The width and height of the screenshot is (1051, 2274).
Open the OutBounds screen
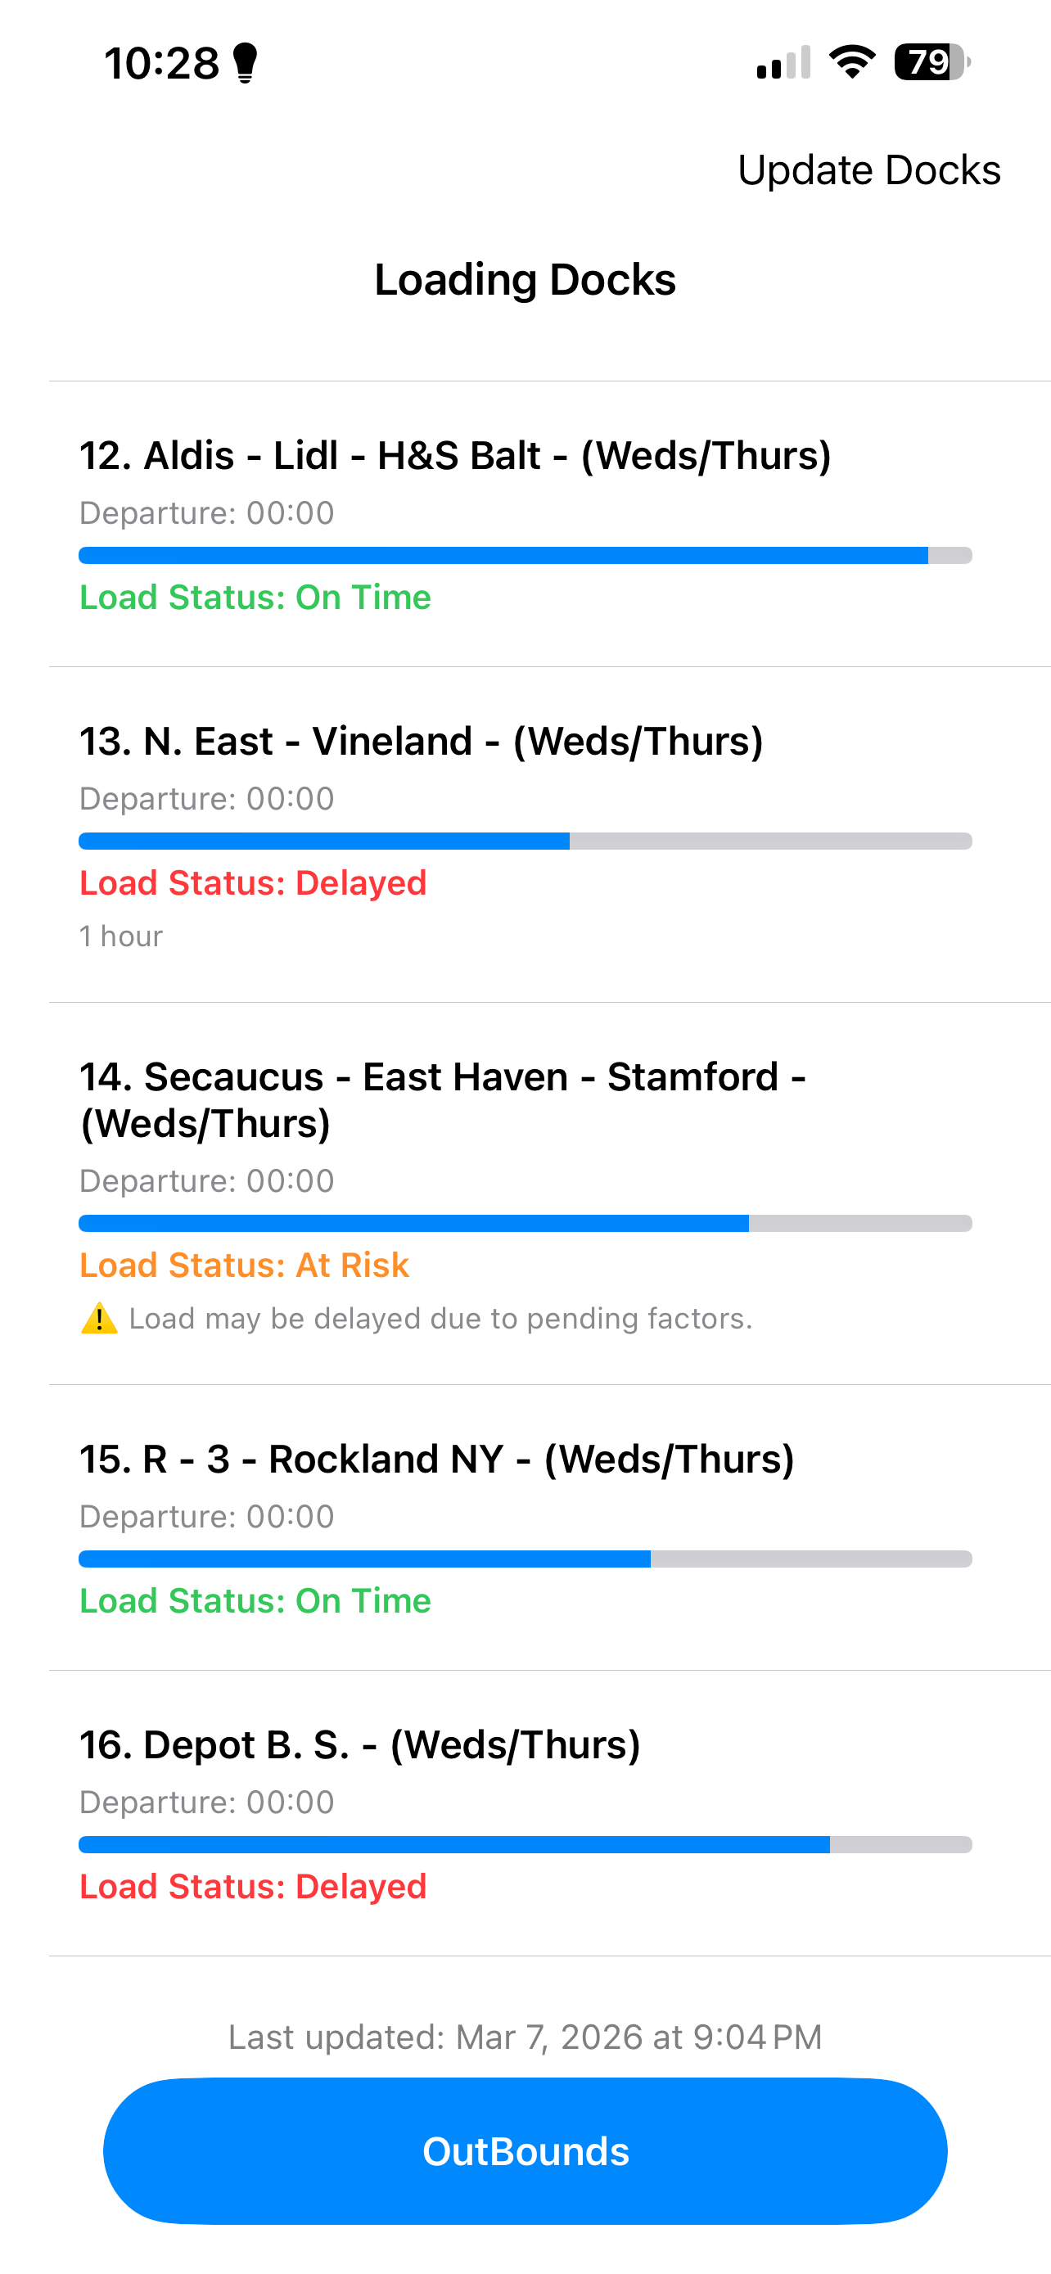pyautogui.click(x=525, y=2151)
